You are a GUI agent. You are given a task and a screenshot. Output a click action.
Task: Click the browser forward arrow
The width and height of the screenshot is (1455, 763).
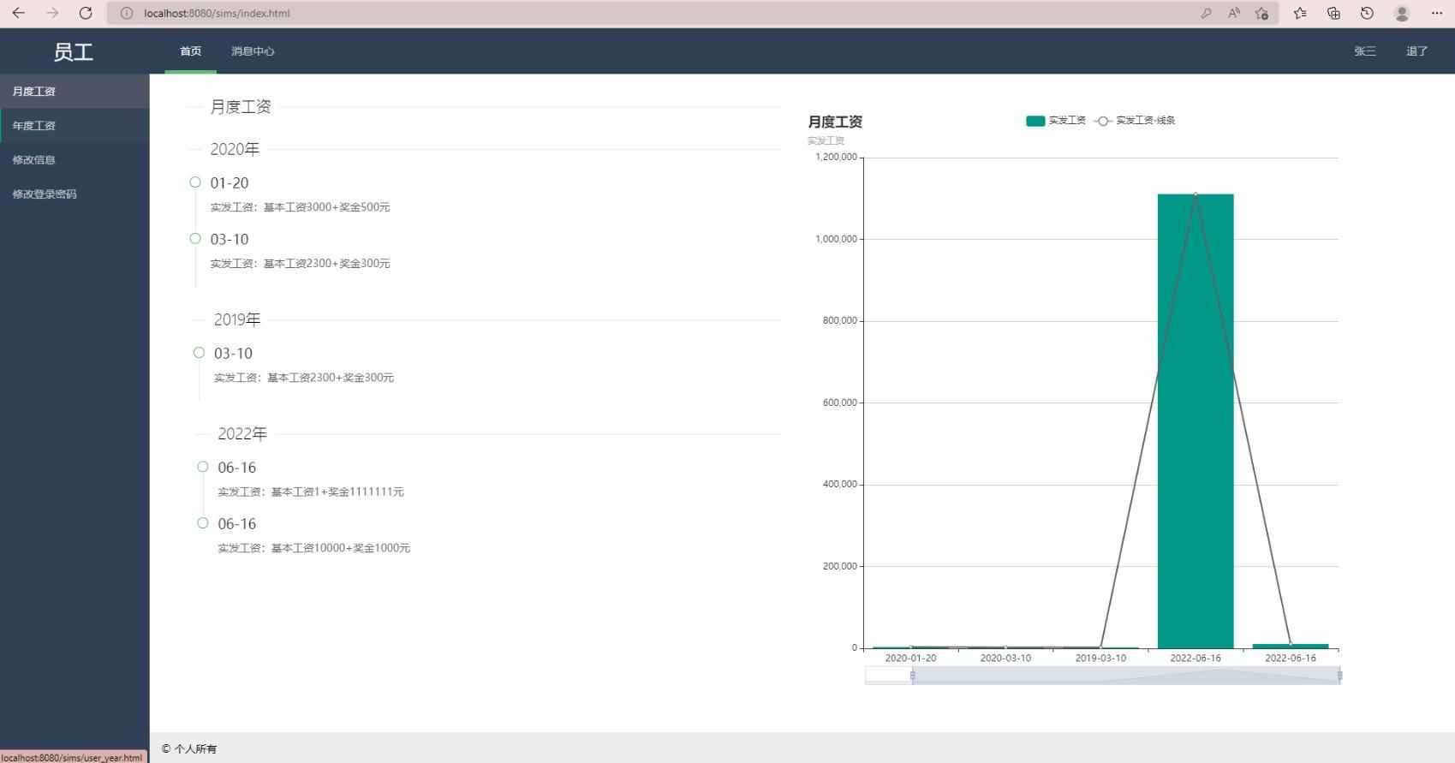coord(52,13)
